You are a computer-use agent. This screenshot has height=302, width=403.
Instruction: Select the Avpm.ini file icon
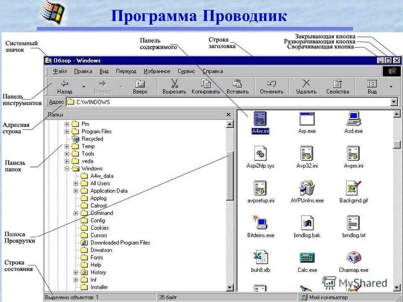coord(353,154)
